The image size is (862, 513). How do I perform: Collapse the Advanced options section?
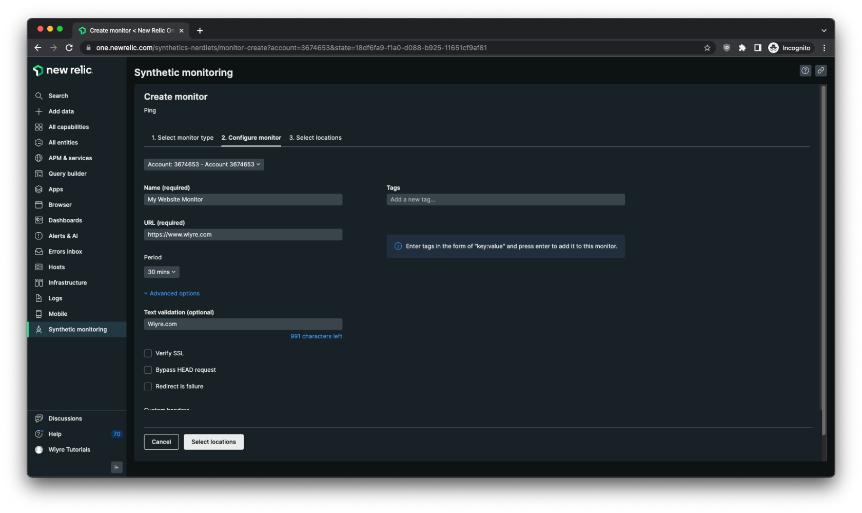click(x=172, y=294)
